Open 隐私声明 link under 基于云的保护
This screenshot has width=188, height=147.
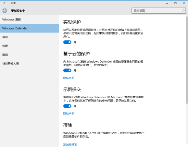click(69, 78)
